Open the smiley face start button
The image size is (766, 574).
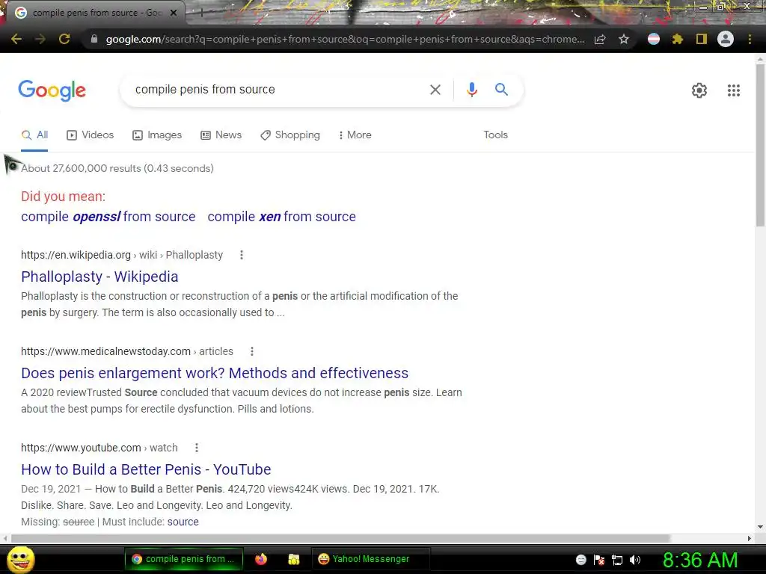coord(20,559)
